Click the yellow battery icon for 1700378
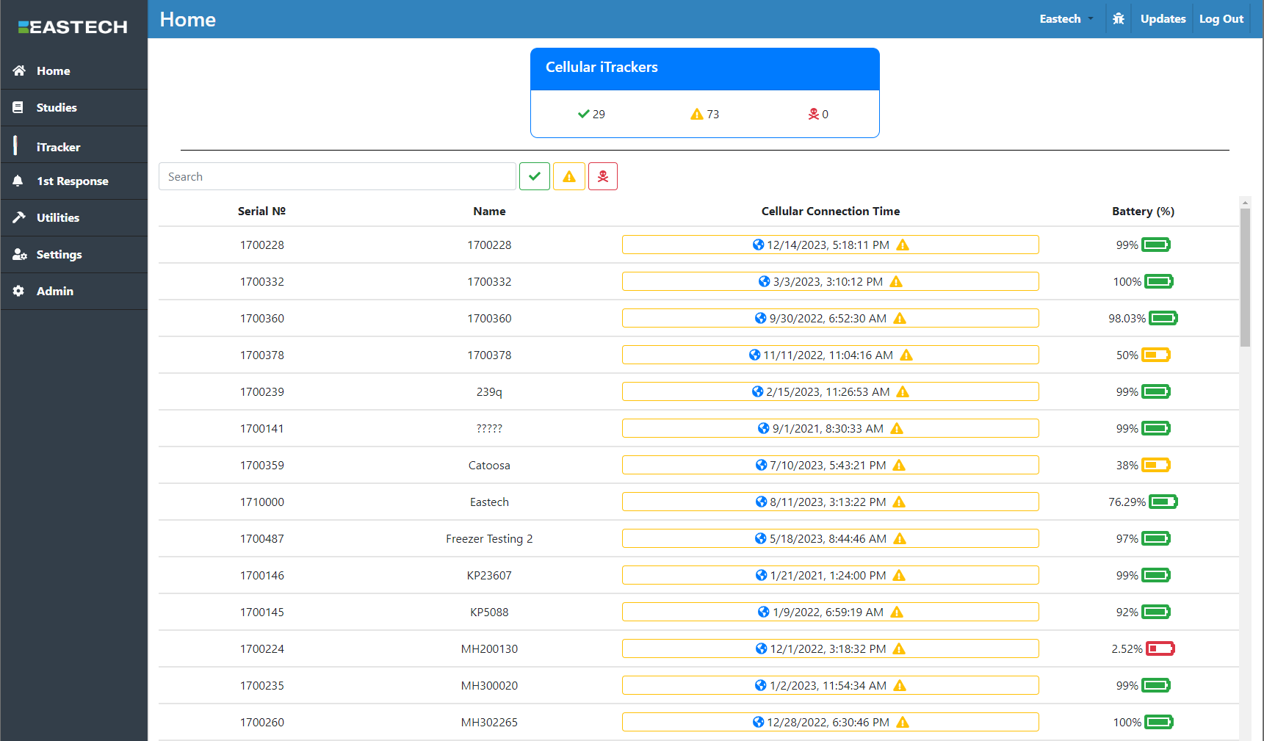The width and height of the screenshot is (1264, 741). coord(1155,355)
